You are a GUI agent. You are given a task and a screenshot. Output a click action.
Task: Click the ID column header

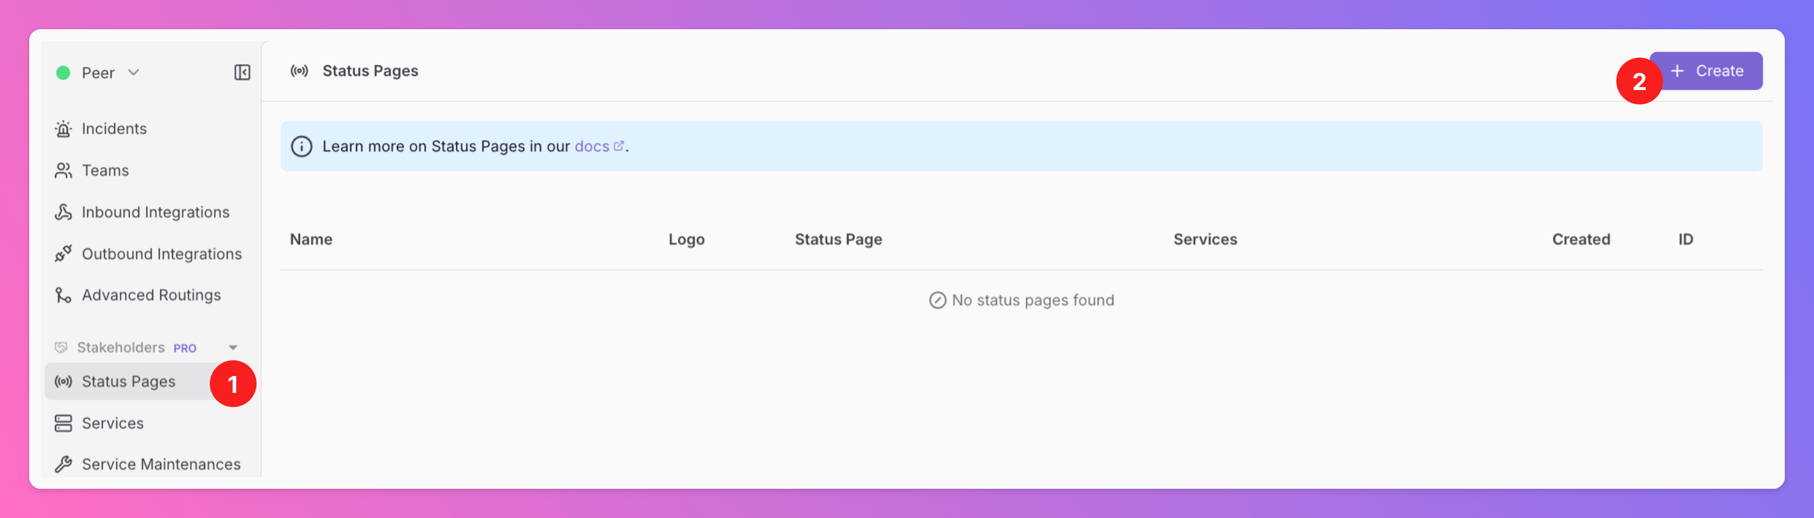click(1685, 240)
